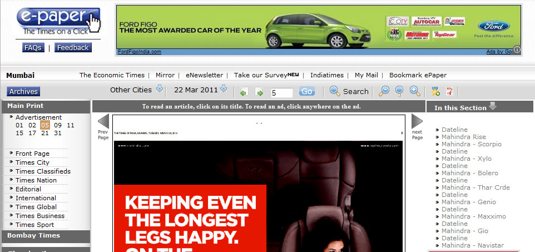Image resolution: width=535 pixels, height=252 pixels.
Task: Open the Mahindra Rise article
Action: [x=463, y=137]
